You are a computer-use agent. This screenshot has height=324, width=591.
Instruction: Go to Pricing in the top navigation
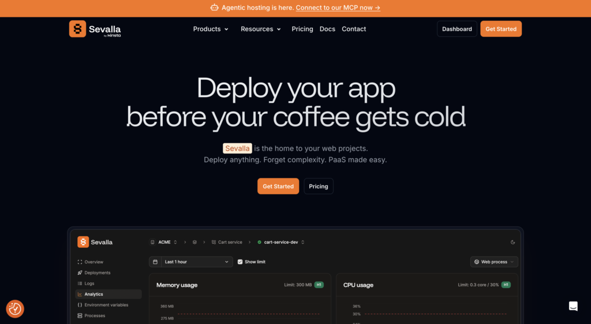(x=302, y=29)
